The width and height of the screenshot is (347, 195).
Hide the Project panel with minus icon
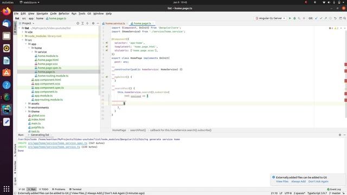pos(98,23)
